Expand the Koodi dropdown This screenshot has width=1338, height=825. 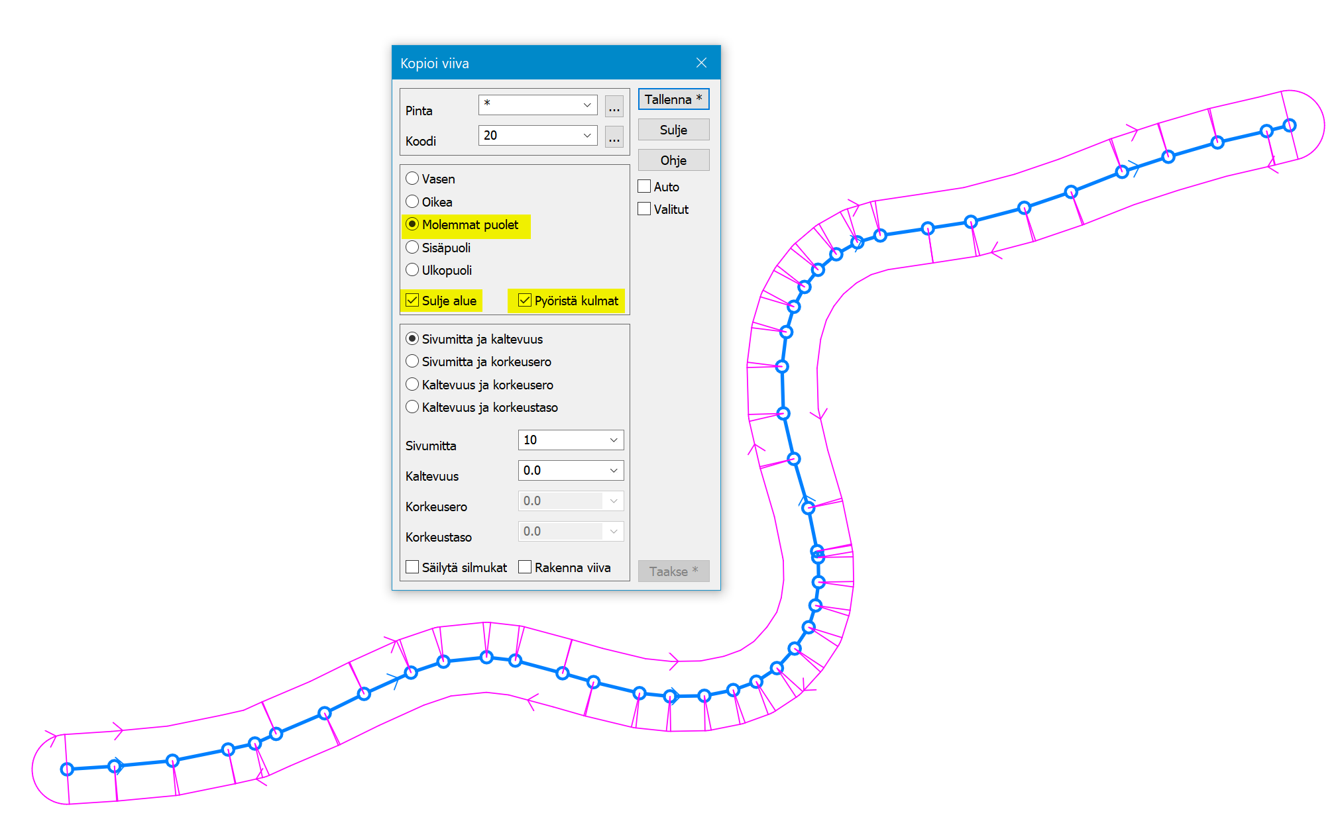(586, 135)
